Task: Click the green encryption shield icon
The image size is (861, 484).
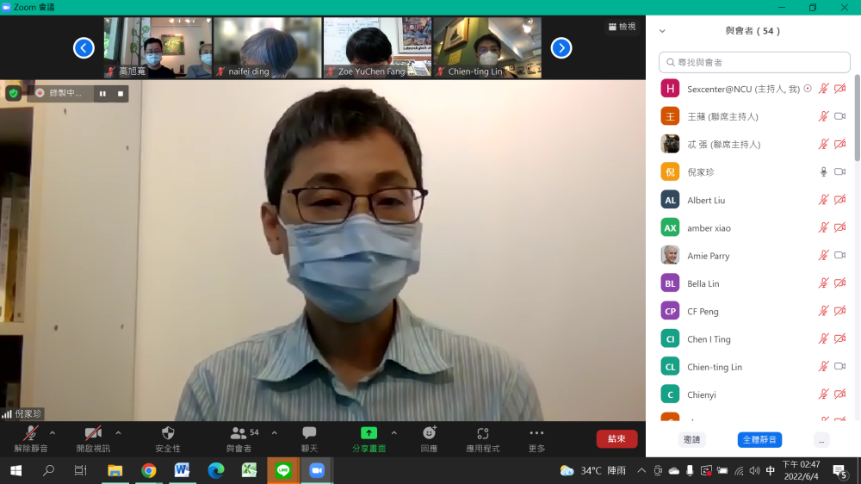Action: point(14,93)
